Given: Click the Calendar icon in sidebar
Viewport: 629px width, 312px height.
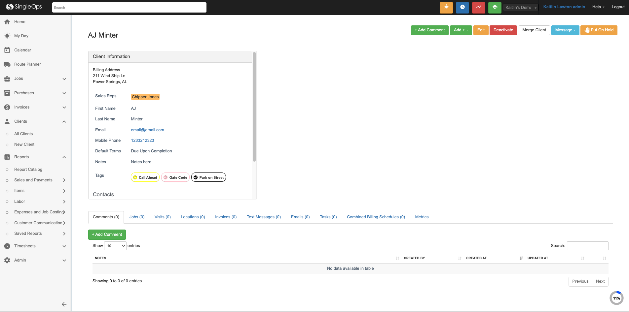Looking at the screenshot, I should [7, 50].
